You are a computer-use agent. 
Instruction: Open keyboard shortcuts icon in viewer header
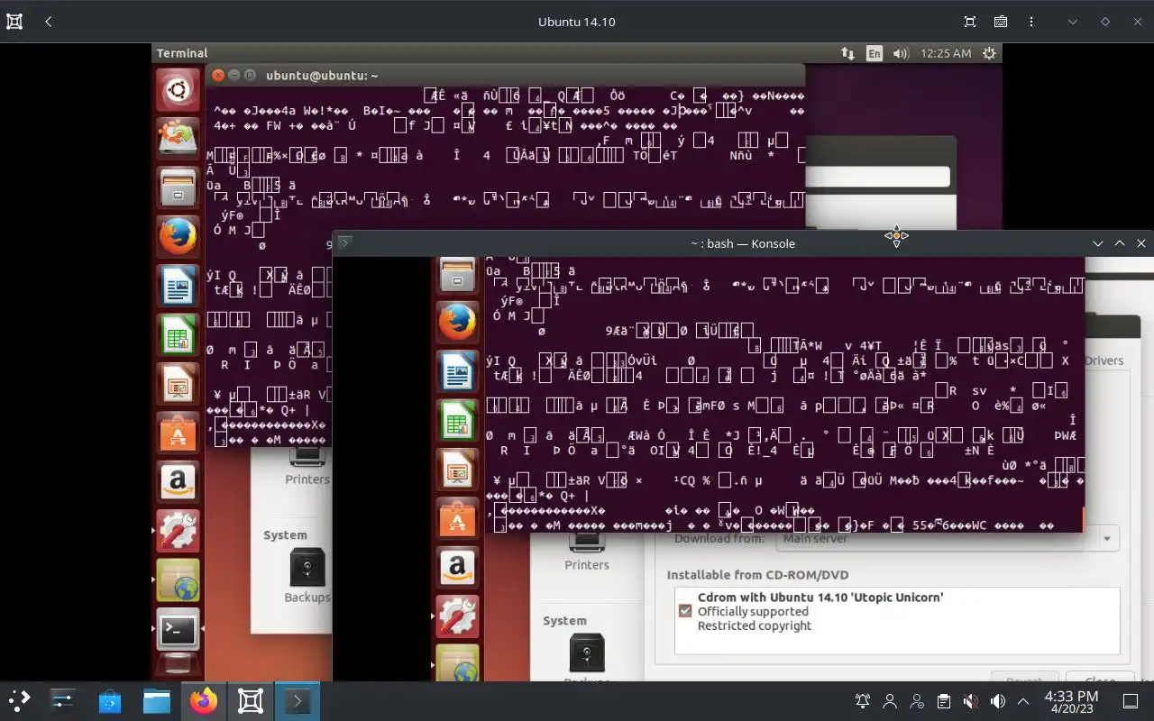point(1001,22)
